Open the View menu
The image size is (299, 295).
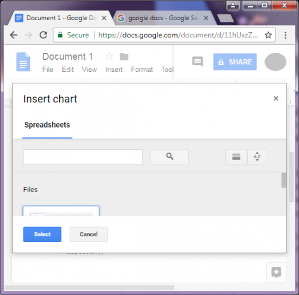coord(89,70)
